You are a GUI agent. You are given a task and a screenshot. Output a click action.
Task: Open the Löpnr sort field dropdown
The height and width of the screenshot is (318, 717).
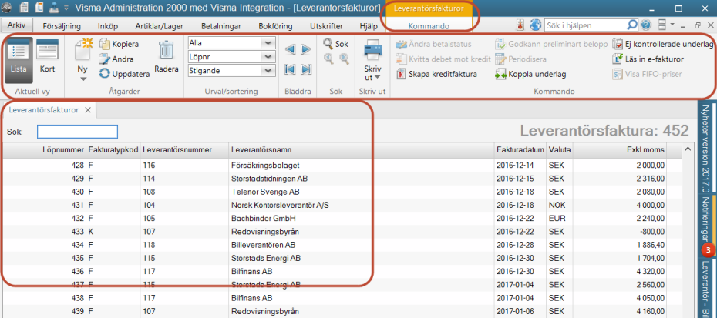(x=268, y=57)
